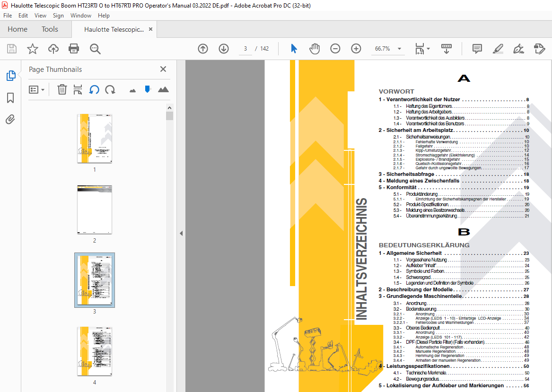Image resolution: width=552 pixels, height=392 pixels.
Task: Add to favorites with the star icon
Action: (x=32, y=49)
